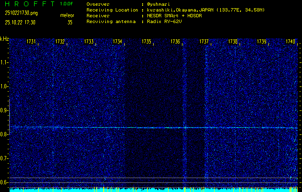This screenshot has height=192, width=302.
Task: Click the 1738 time marker
Action: [233, 41]
